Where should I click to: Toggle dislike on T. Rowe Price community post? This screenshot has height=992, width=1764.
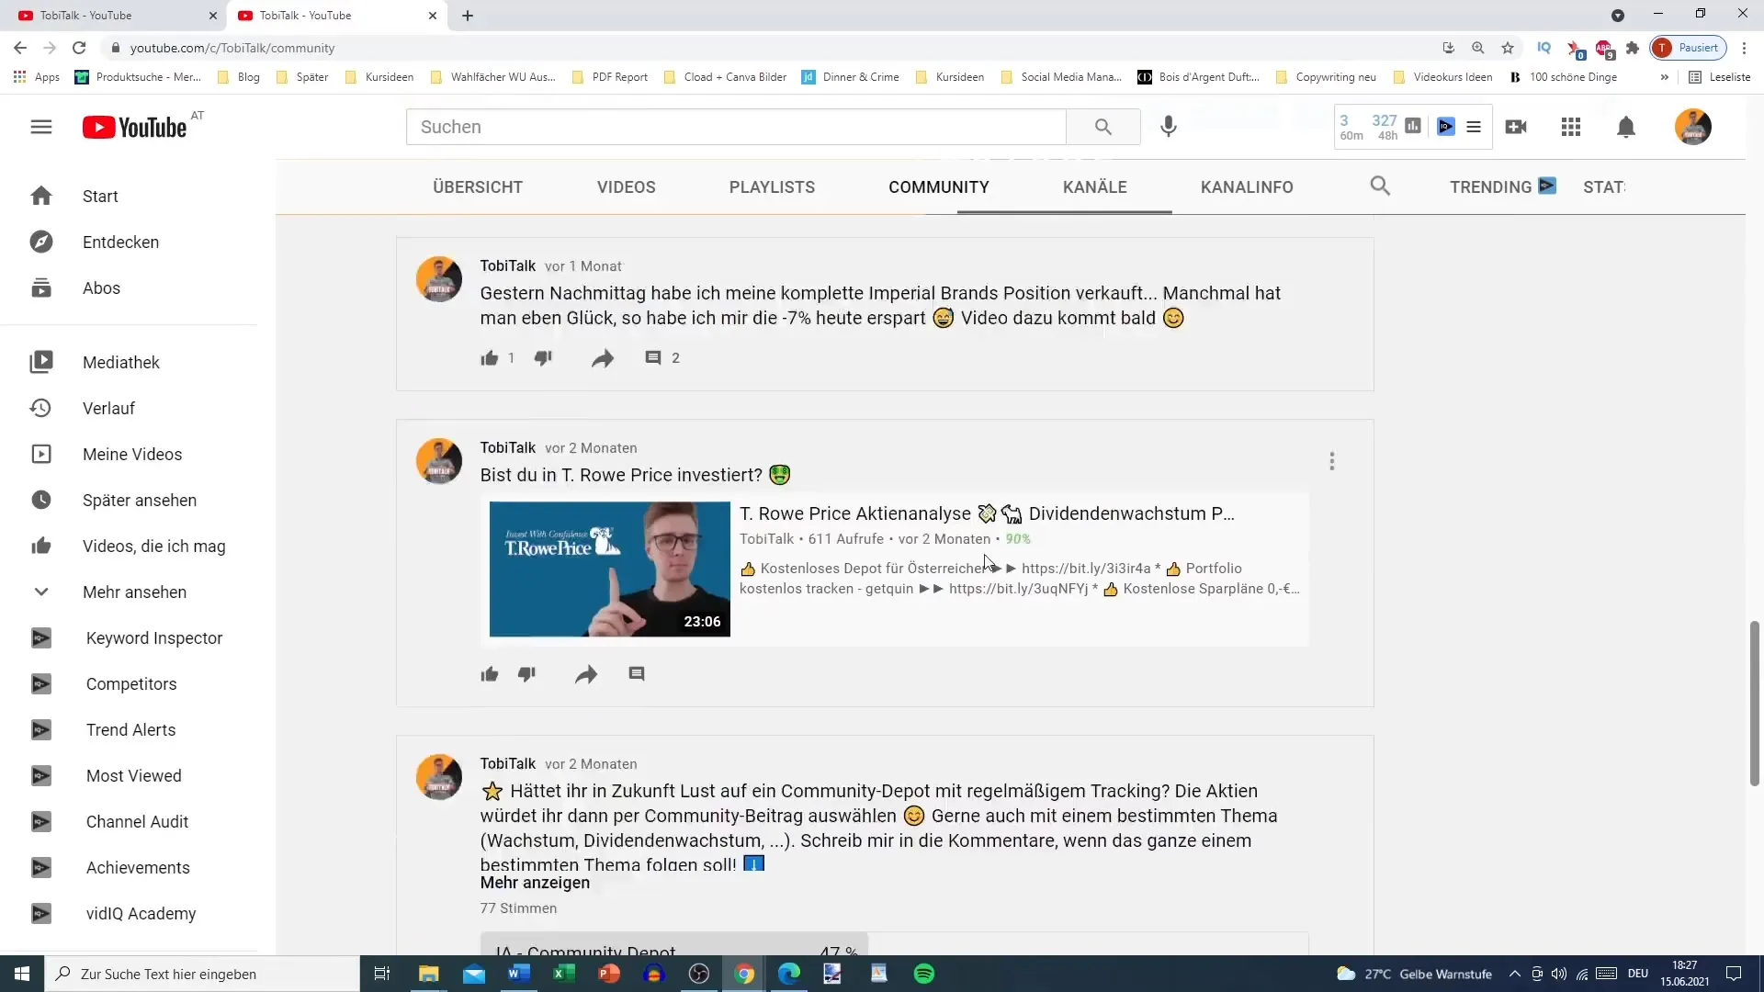527,673
